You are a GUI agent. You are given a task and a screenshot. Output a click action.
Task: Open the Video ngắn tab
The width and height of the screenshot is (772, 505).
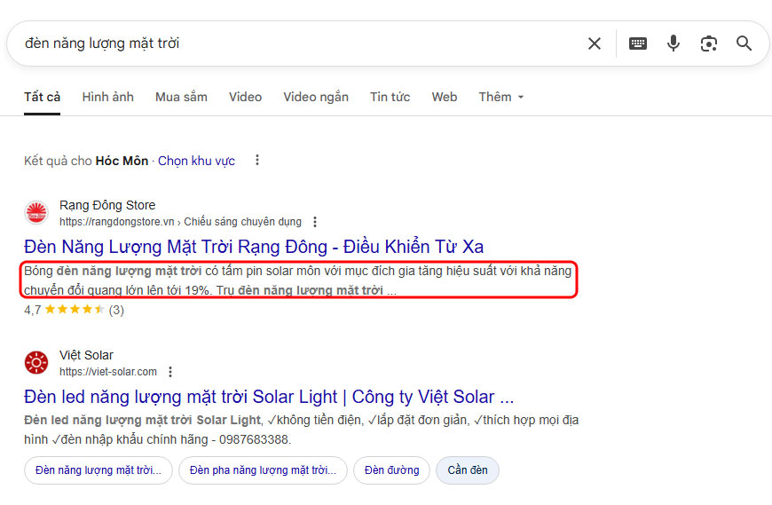(x=316, y=97)
